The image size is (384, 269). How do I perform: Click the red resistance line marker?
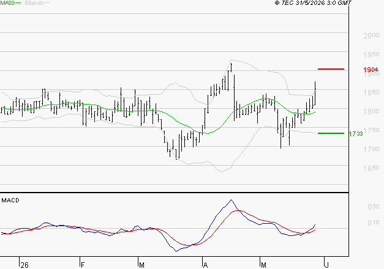coord(331,69)
